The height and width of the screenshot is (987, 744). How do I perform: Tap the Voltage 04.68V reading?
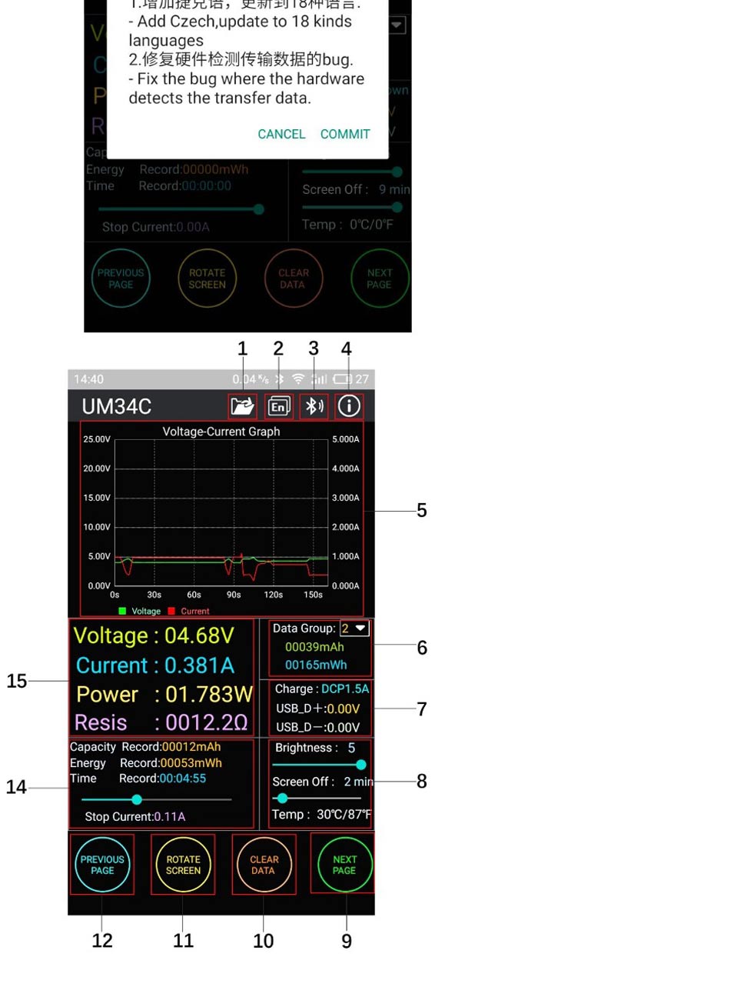coord(154,636)
